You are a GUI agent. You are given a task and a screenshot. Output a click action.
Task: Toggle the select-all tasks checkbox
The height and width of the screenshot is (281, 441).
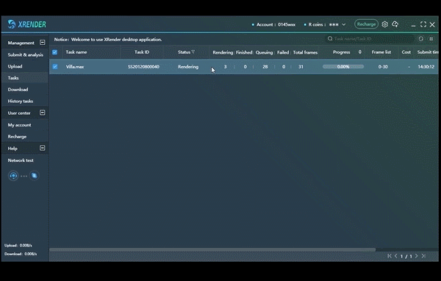tap(55, 52)
